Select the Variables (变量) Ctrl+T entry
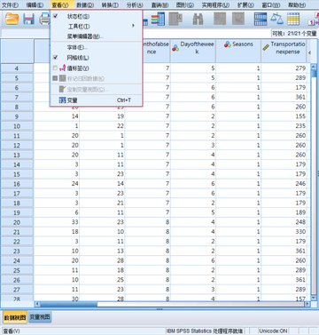This screenshot has width=319, height=335. 96,100
